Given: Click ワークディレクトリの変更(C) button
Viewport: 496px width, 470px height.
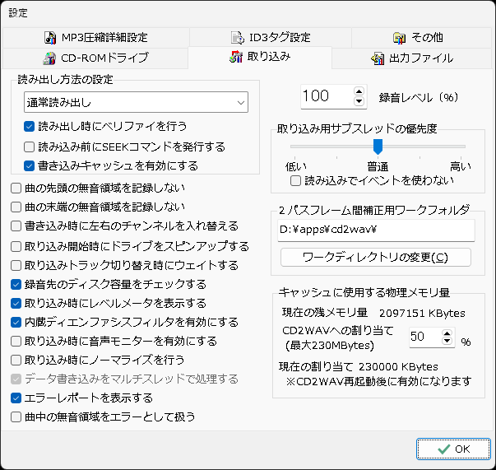Looking at the screenshot, I should tap(375, 258).
